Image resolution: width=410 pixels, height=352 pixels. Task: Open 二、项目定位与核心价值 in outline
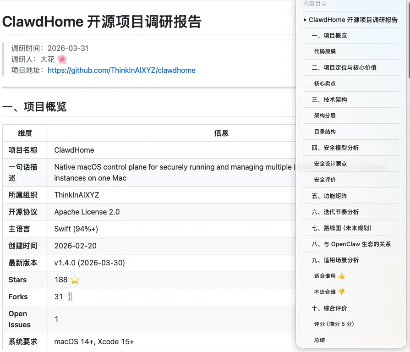(344, 68)
